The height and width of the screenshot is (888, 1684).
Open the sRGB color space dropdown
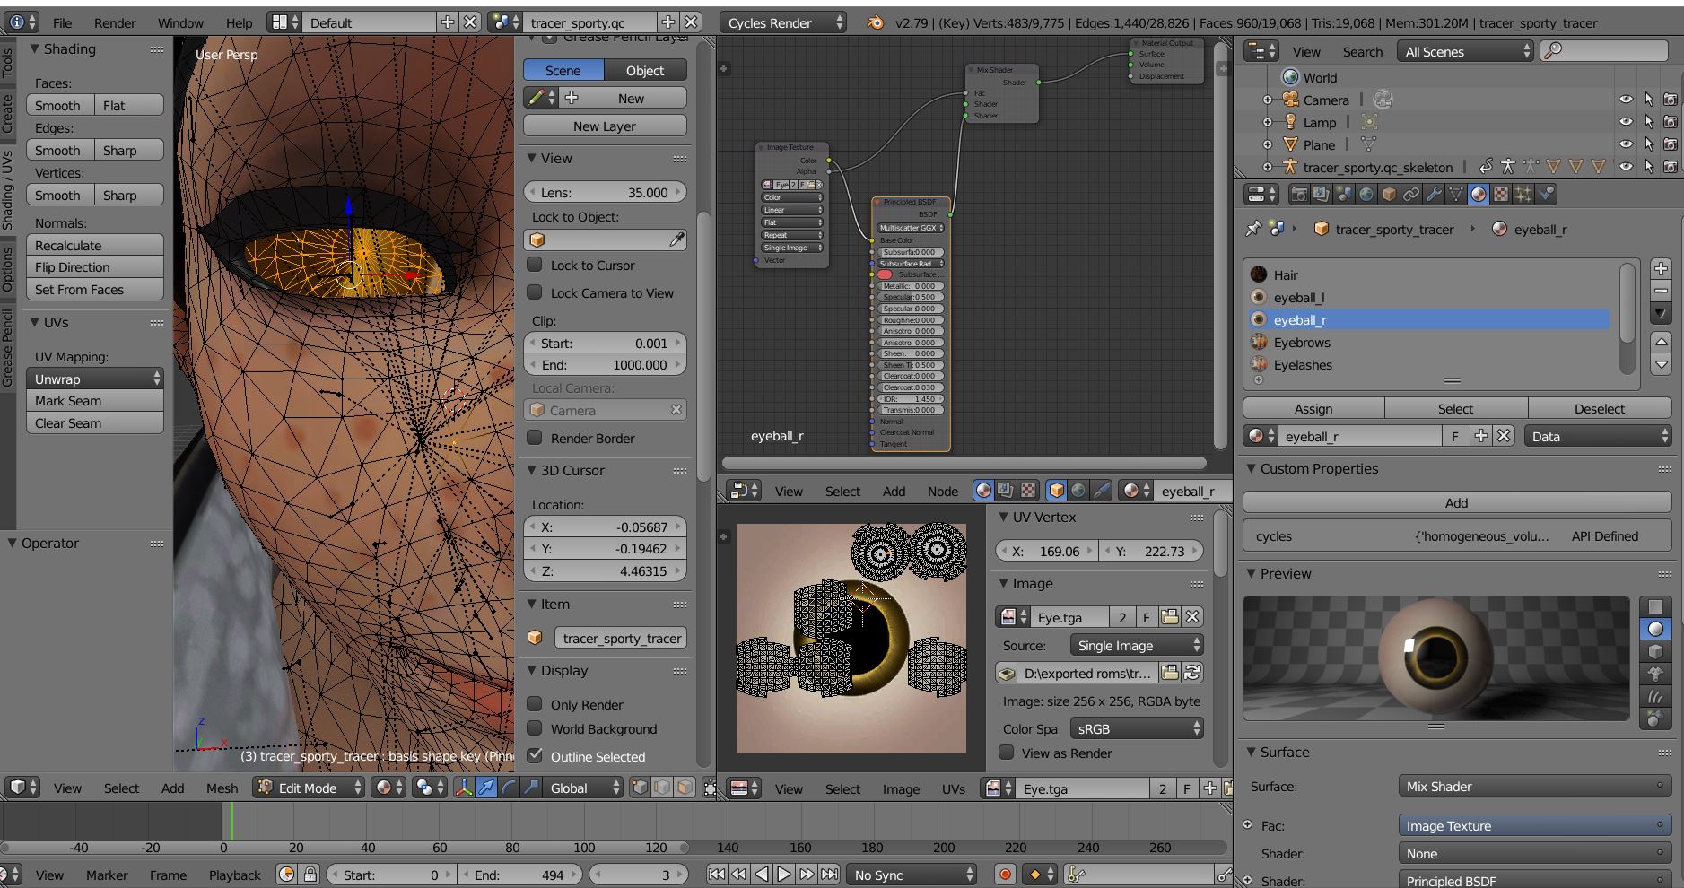[1137, 728]
